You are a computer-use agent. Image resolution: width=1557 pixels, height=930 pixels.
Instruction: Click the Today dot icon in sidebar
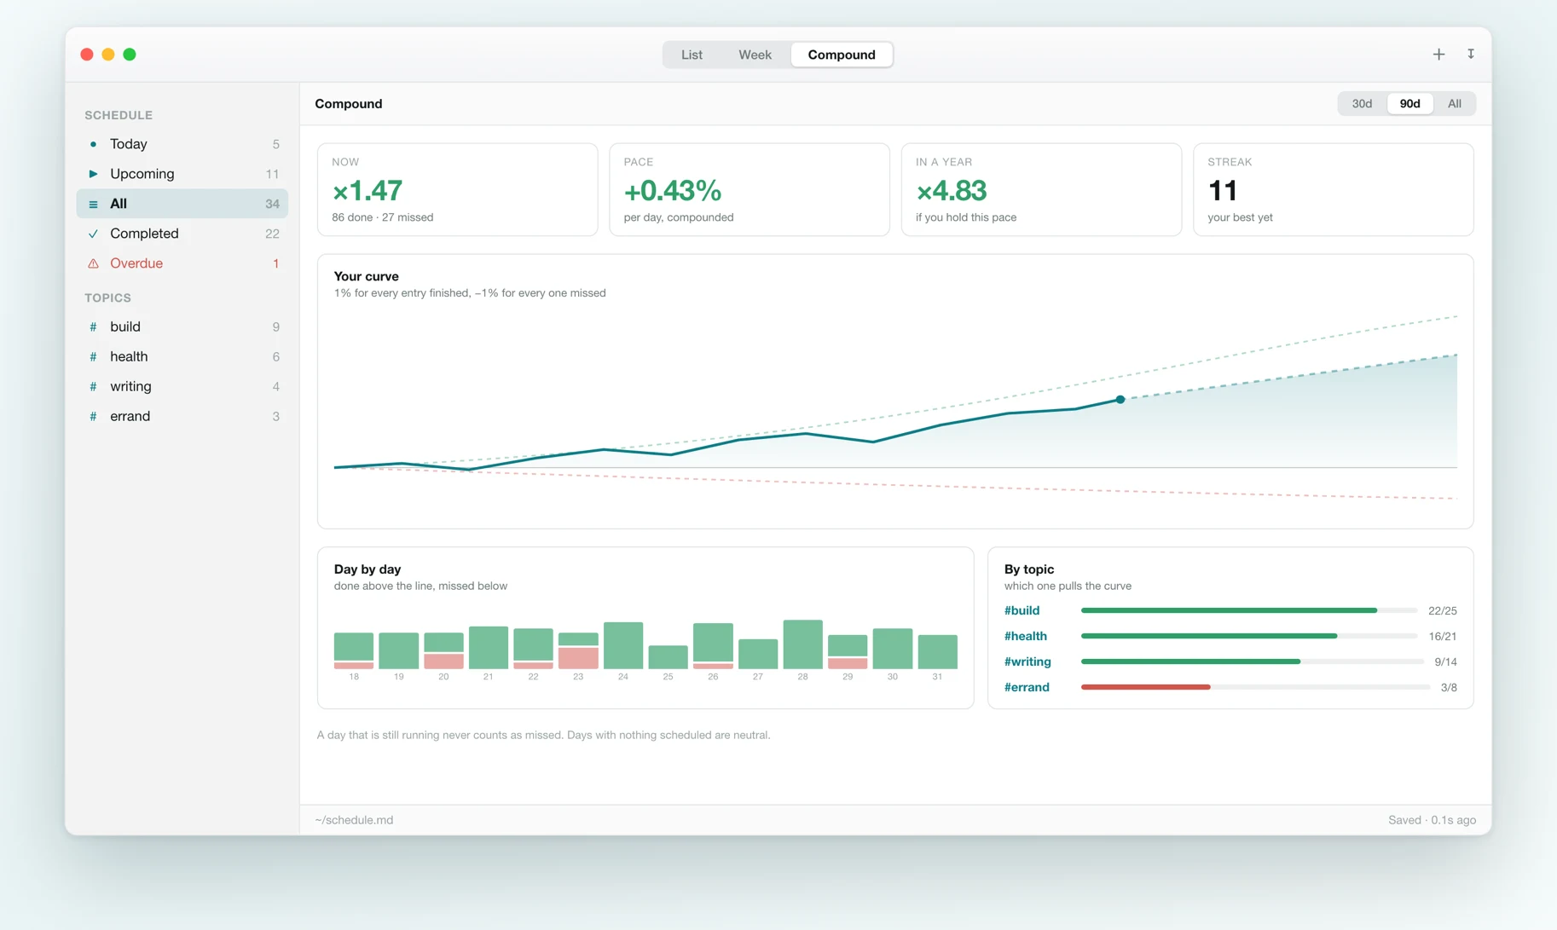click(x=93, y=144)
